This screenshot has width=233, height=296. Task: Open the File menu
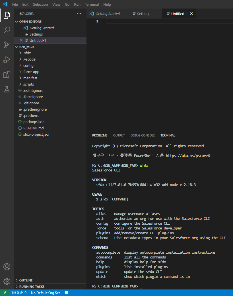pyautogui.click(x=15, y=4)
